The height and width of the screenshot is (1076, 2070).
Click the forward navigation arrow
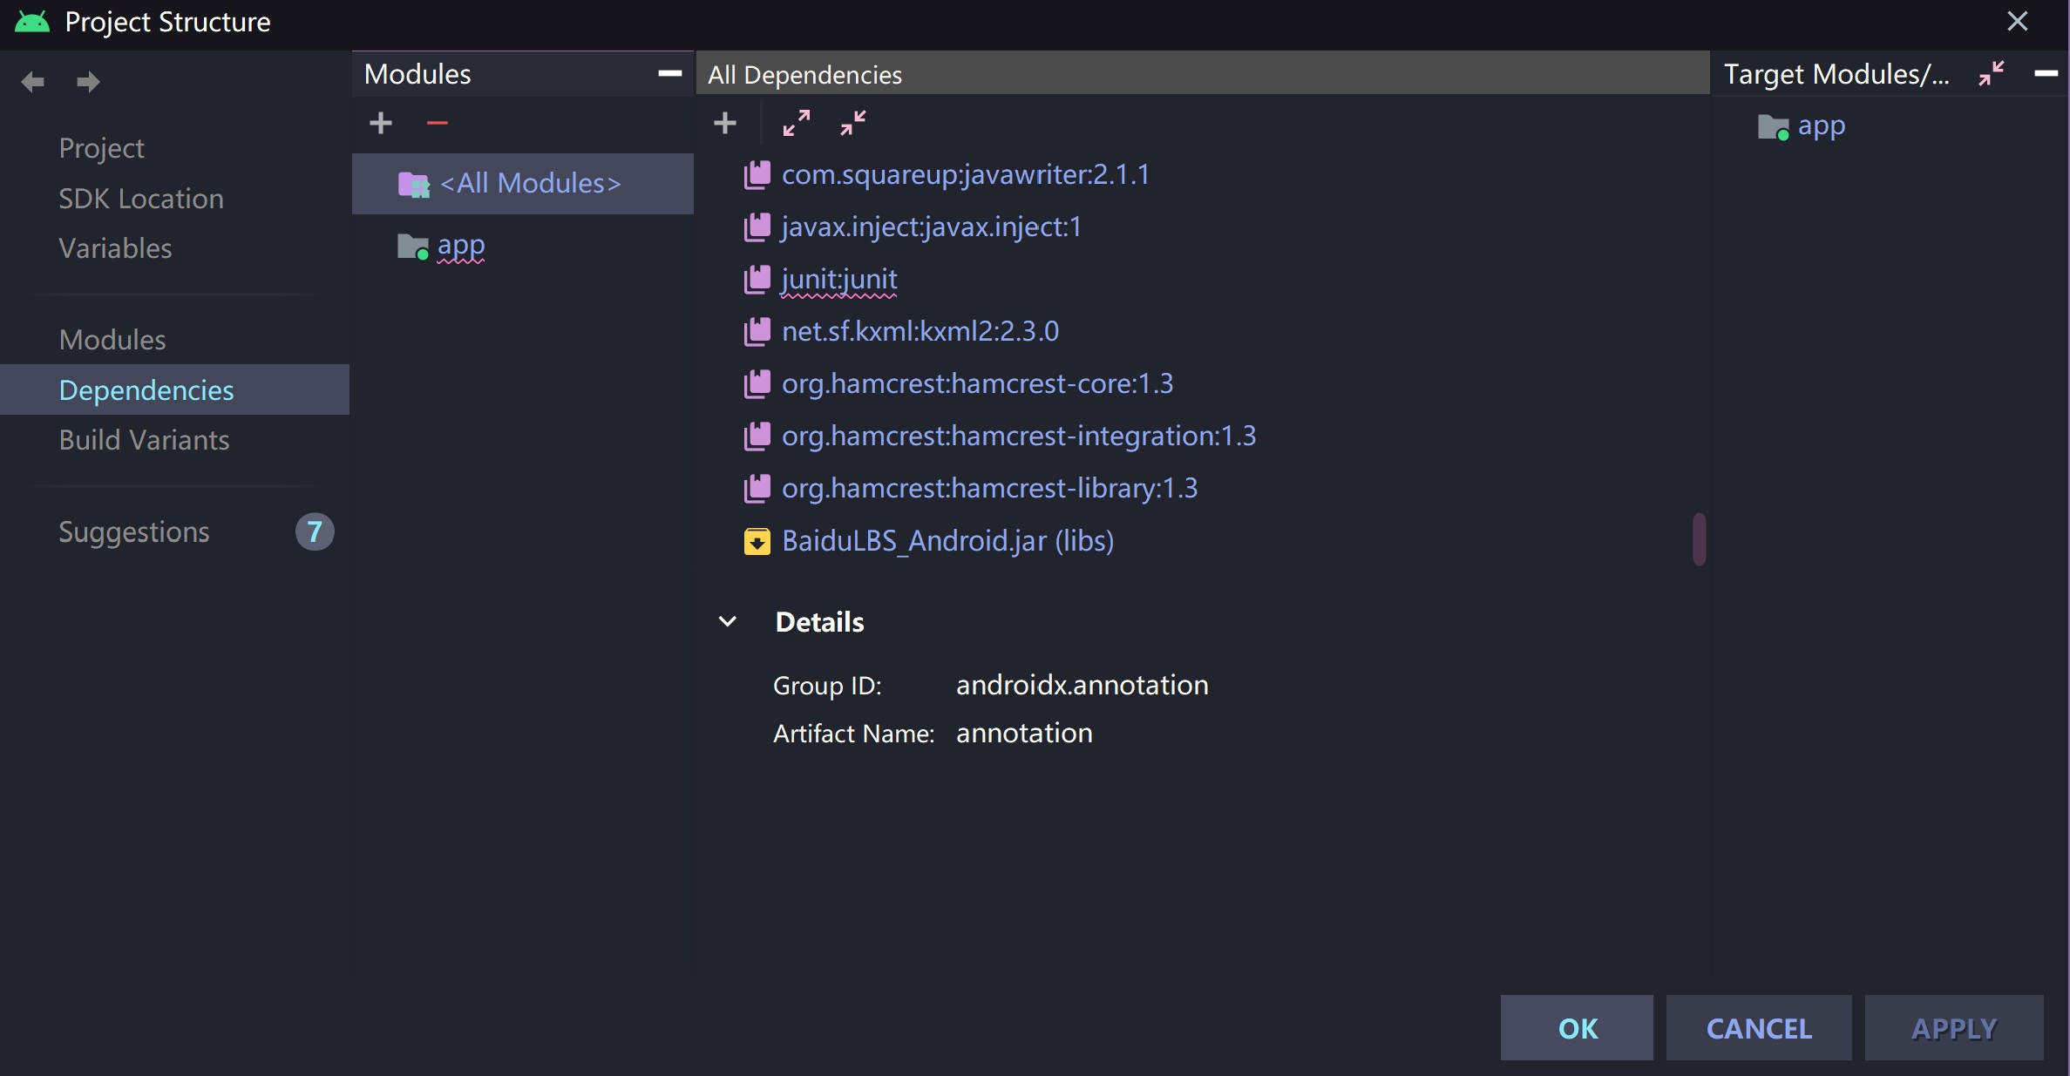coord(87,82)
